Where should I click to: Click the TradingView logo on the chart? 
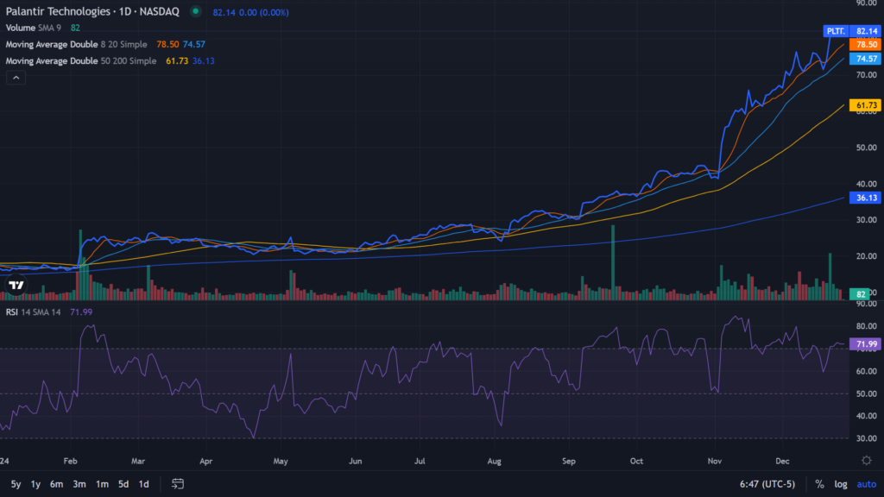[15, 285]
